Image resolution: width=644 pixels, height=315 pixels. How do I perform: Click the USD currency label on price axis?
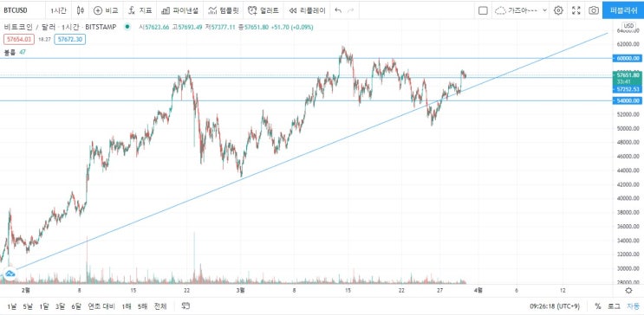(x=628, y=25)
